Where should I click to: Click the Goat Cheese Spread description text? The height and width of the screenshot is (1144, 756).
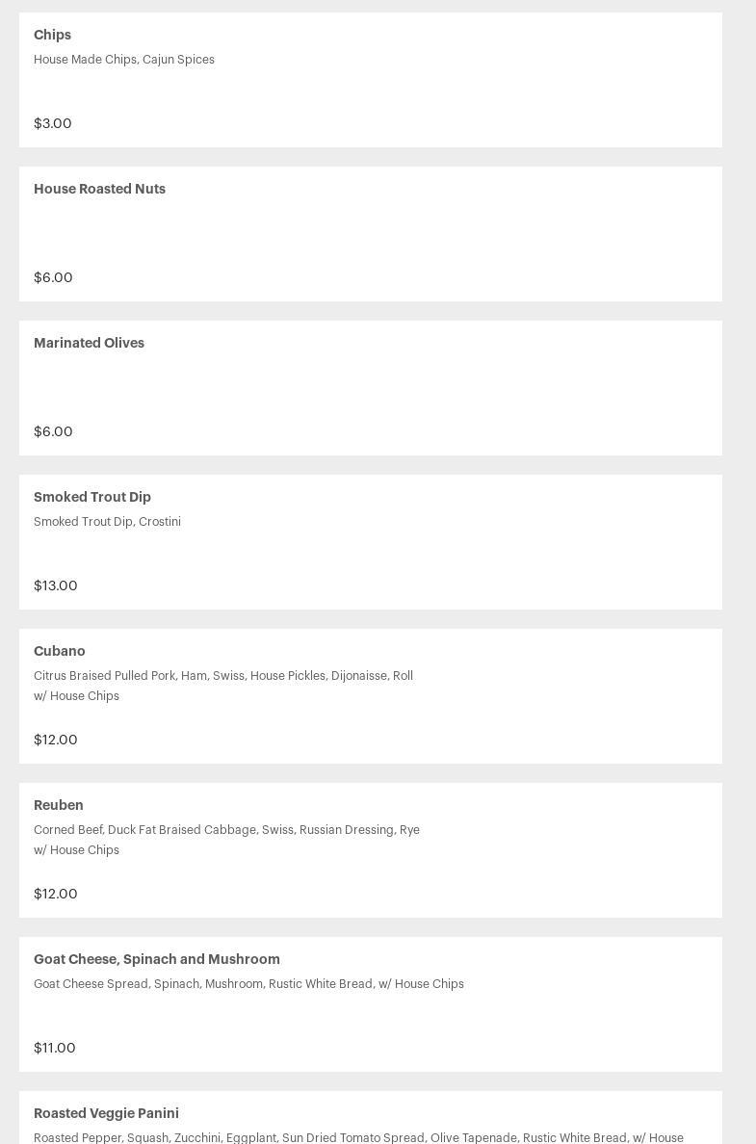[248, 984]
